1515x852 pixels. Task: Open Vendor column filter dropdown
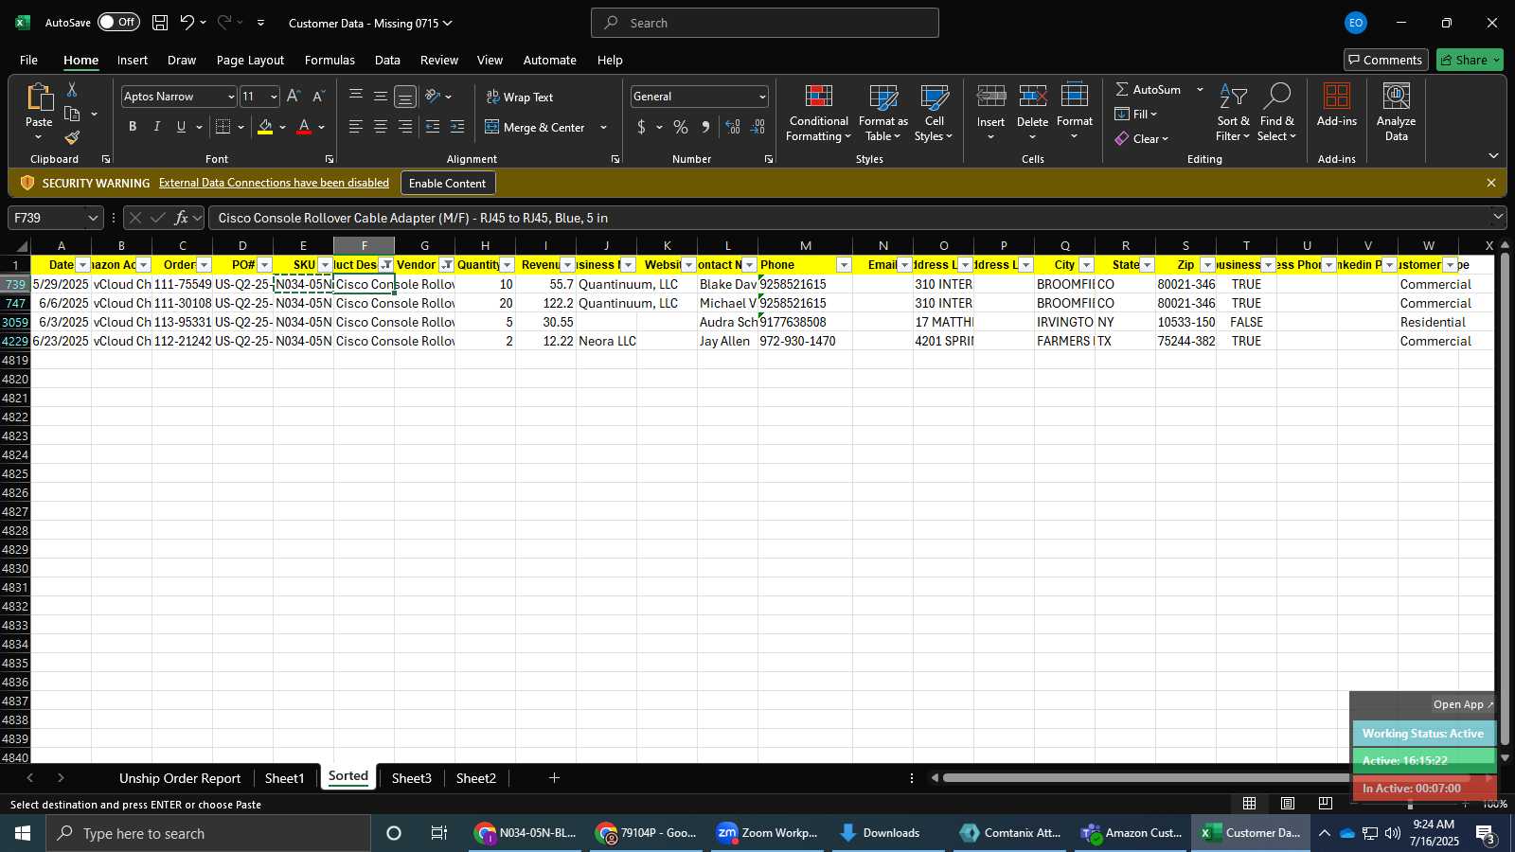(446, 265)
